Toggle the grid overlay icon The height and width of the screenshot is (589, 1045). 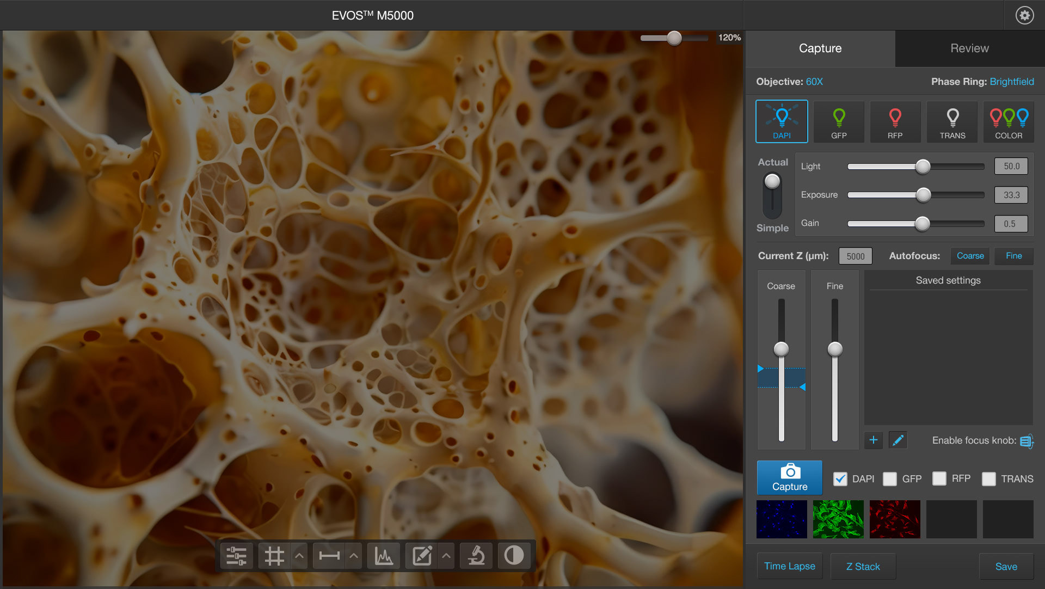tap(274, 556)
